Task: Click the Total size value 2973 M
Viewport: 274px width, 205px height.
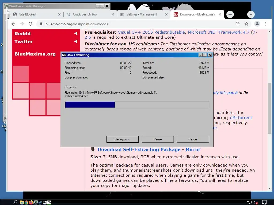Action: 204,63
